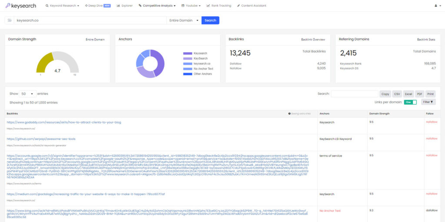
Task: Change the Show entries count dropdown
Action: pyautogui.click(x=28, y=94)
